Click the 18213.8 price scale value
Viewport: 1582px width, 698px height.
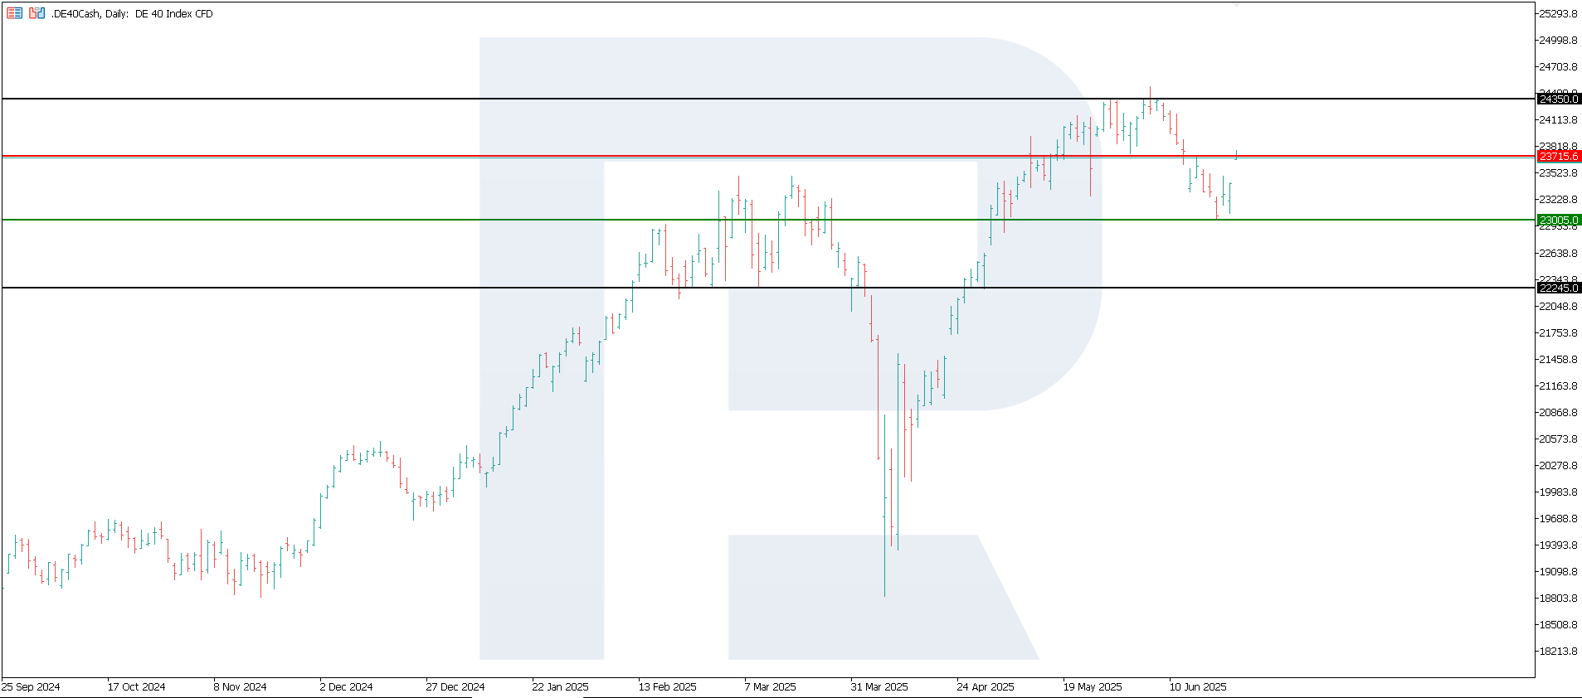coord(1558,651)
